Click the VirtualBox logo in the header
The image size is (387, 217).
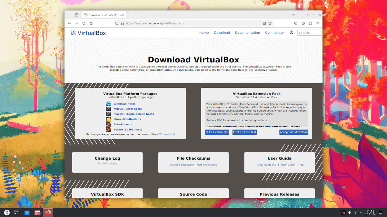[88, 33]
